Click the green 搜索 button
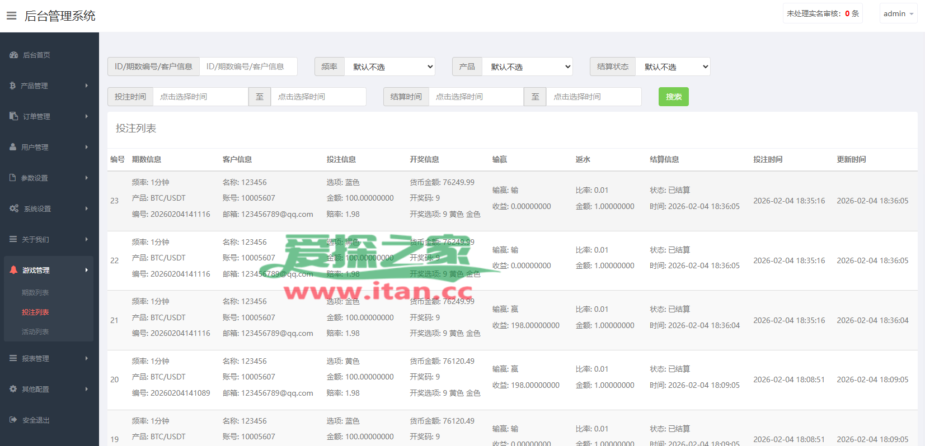 673,97
